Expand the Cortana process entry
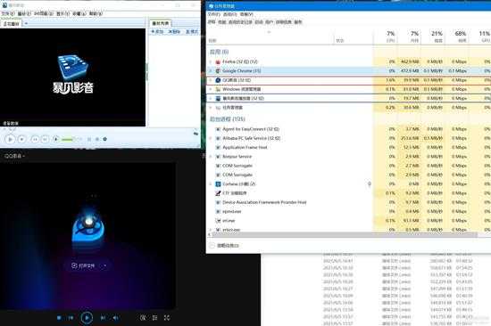The height and width of the screenshot is (326, 491). [x=211, y=183]
